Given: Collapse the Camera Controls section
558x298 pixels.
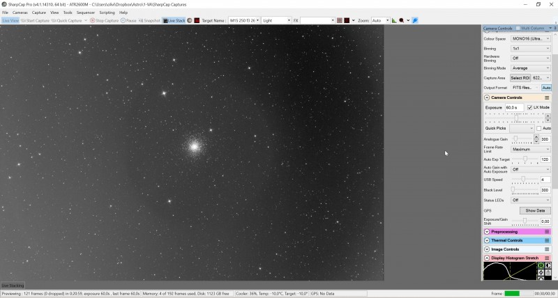Looking at the screenshot, I should [487, 97].
